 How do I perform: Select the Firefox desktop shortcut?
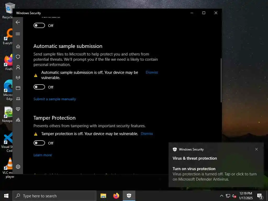coord(9,62)
